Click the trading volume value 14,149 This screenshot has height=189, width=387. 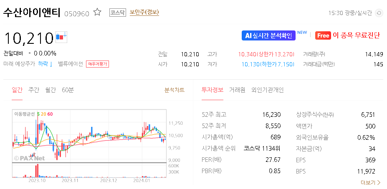pyautogui.click(x=374, y=54)
